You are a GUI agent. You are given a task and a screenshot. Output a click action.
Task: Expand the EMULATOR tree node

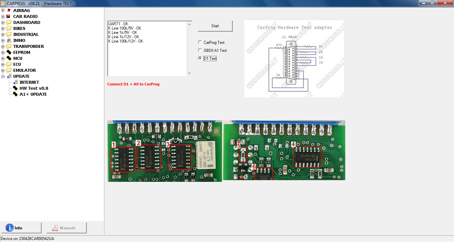[3, 70]
